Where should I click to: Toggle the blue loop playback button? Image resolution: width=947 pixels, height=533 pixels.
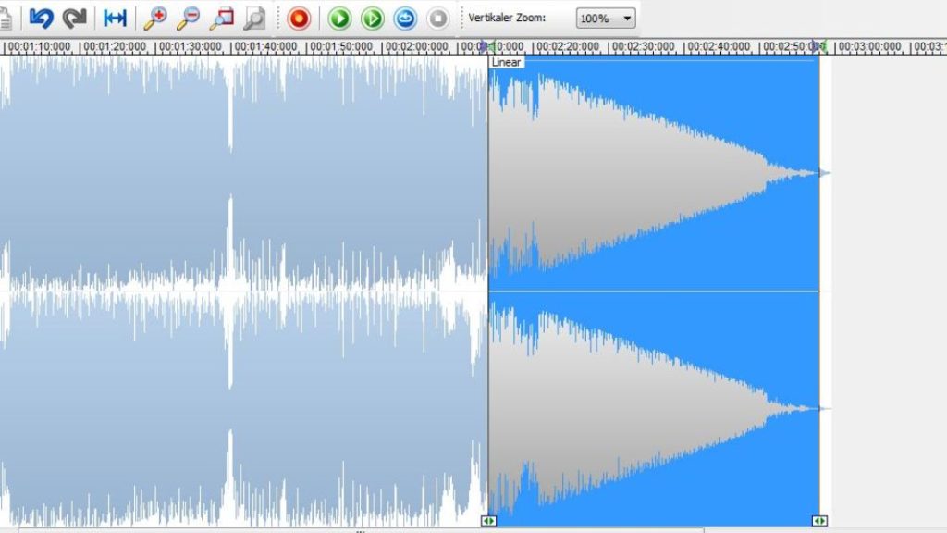[x=405, y=19]
